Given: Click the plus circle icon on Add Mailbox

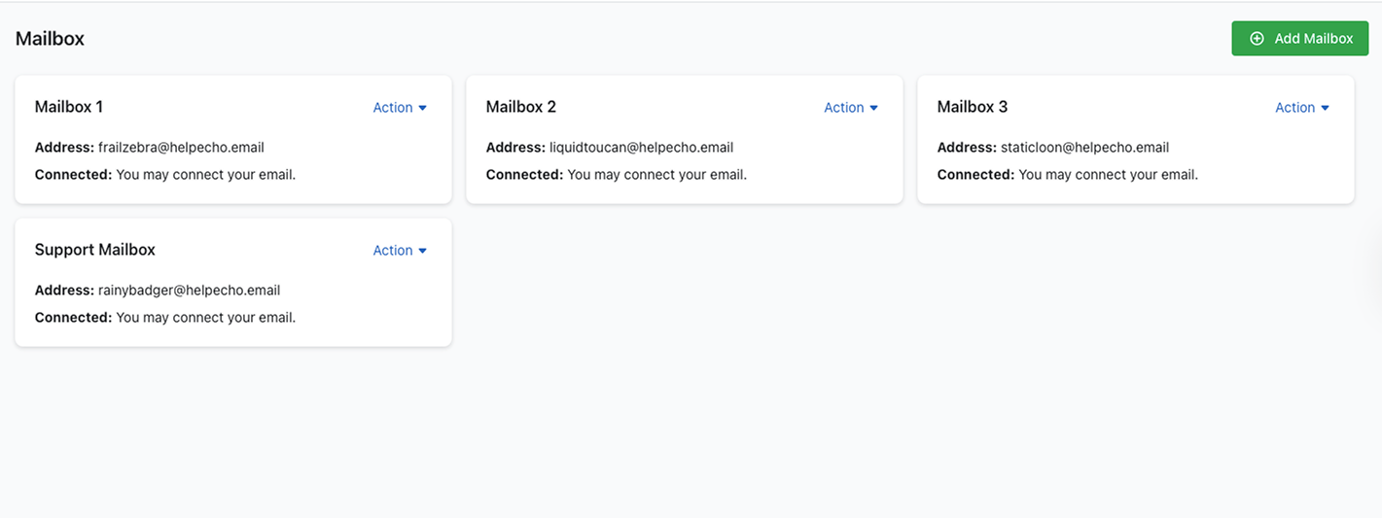Looking at the screenshot, I should point(1257,39).
